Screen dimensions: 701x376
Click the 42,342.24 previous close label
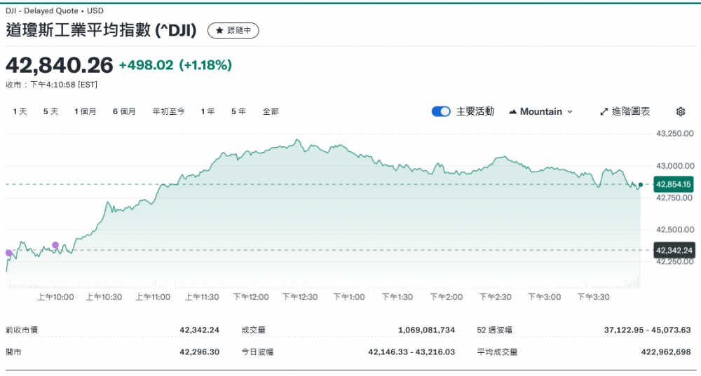[673, 250]
